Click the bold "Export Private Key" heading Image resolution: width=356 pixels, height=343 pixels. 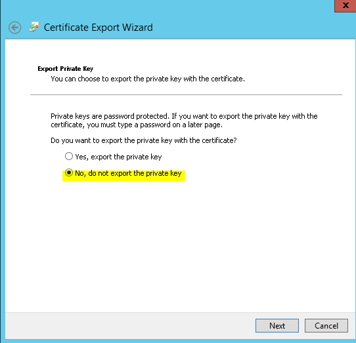(66, 69)
